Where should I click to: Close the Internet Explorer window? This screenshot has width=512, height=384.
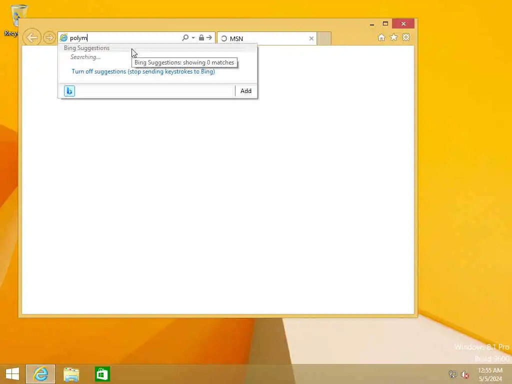coord(403,24)
